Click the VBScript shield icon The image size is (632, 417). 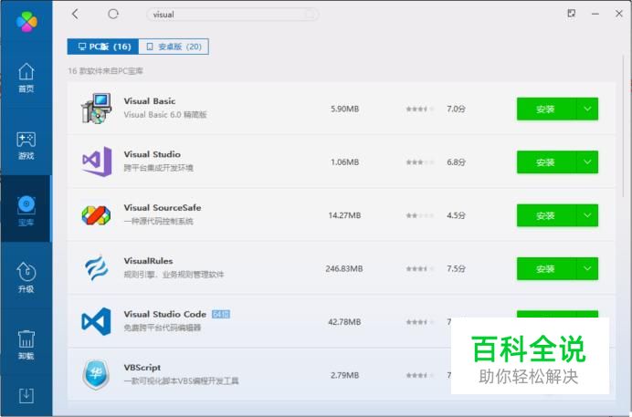(x=96, y=374)
